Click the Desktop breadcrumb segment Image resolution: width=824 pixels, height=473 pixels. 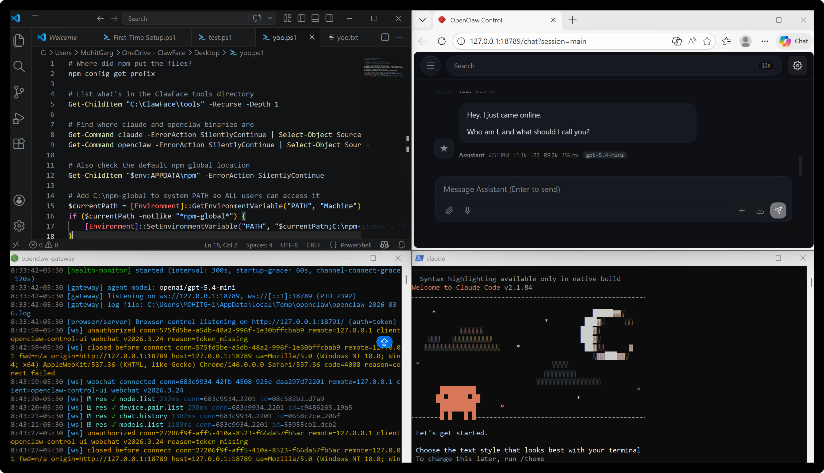[x=207, y=53]
